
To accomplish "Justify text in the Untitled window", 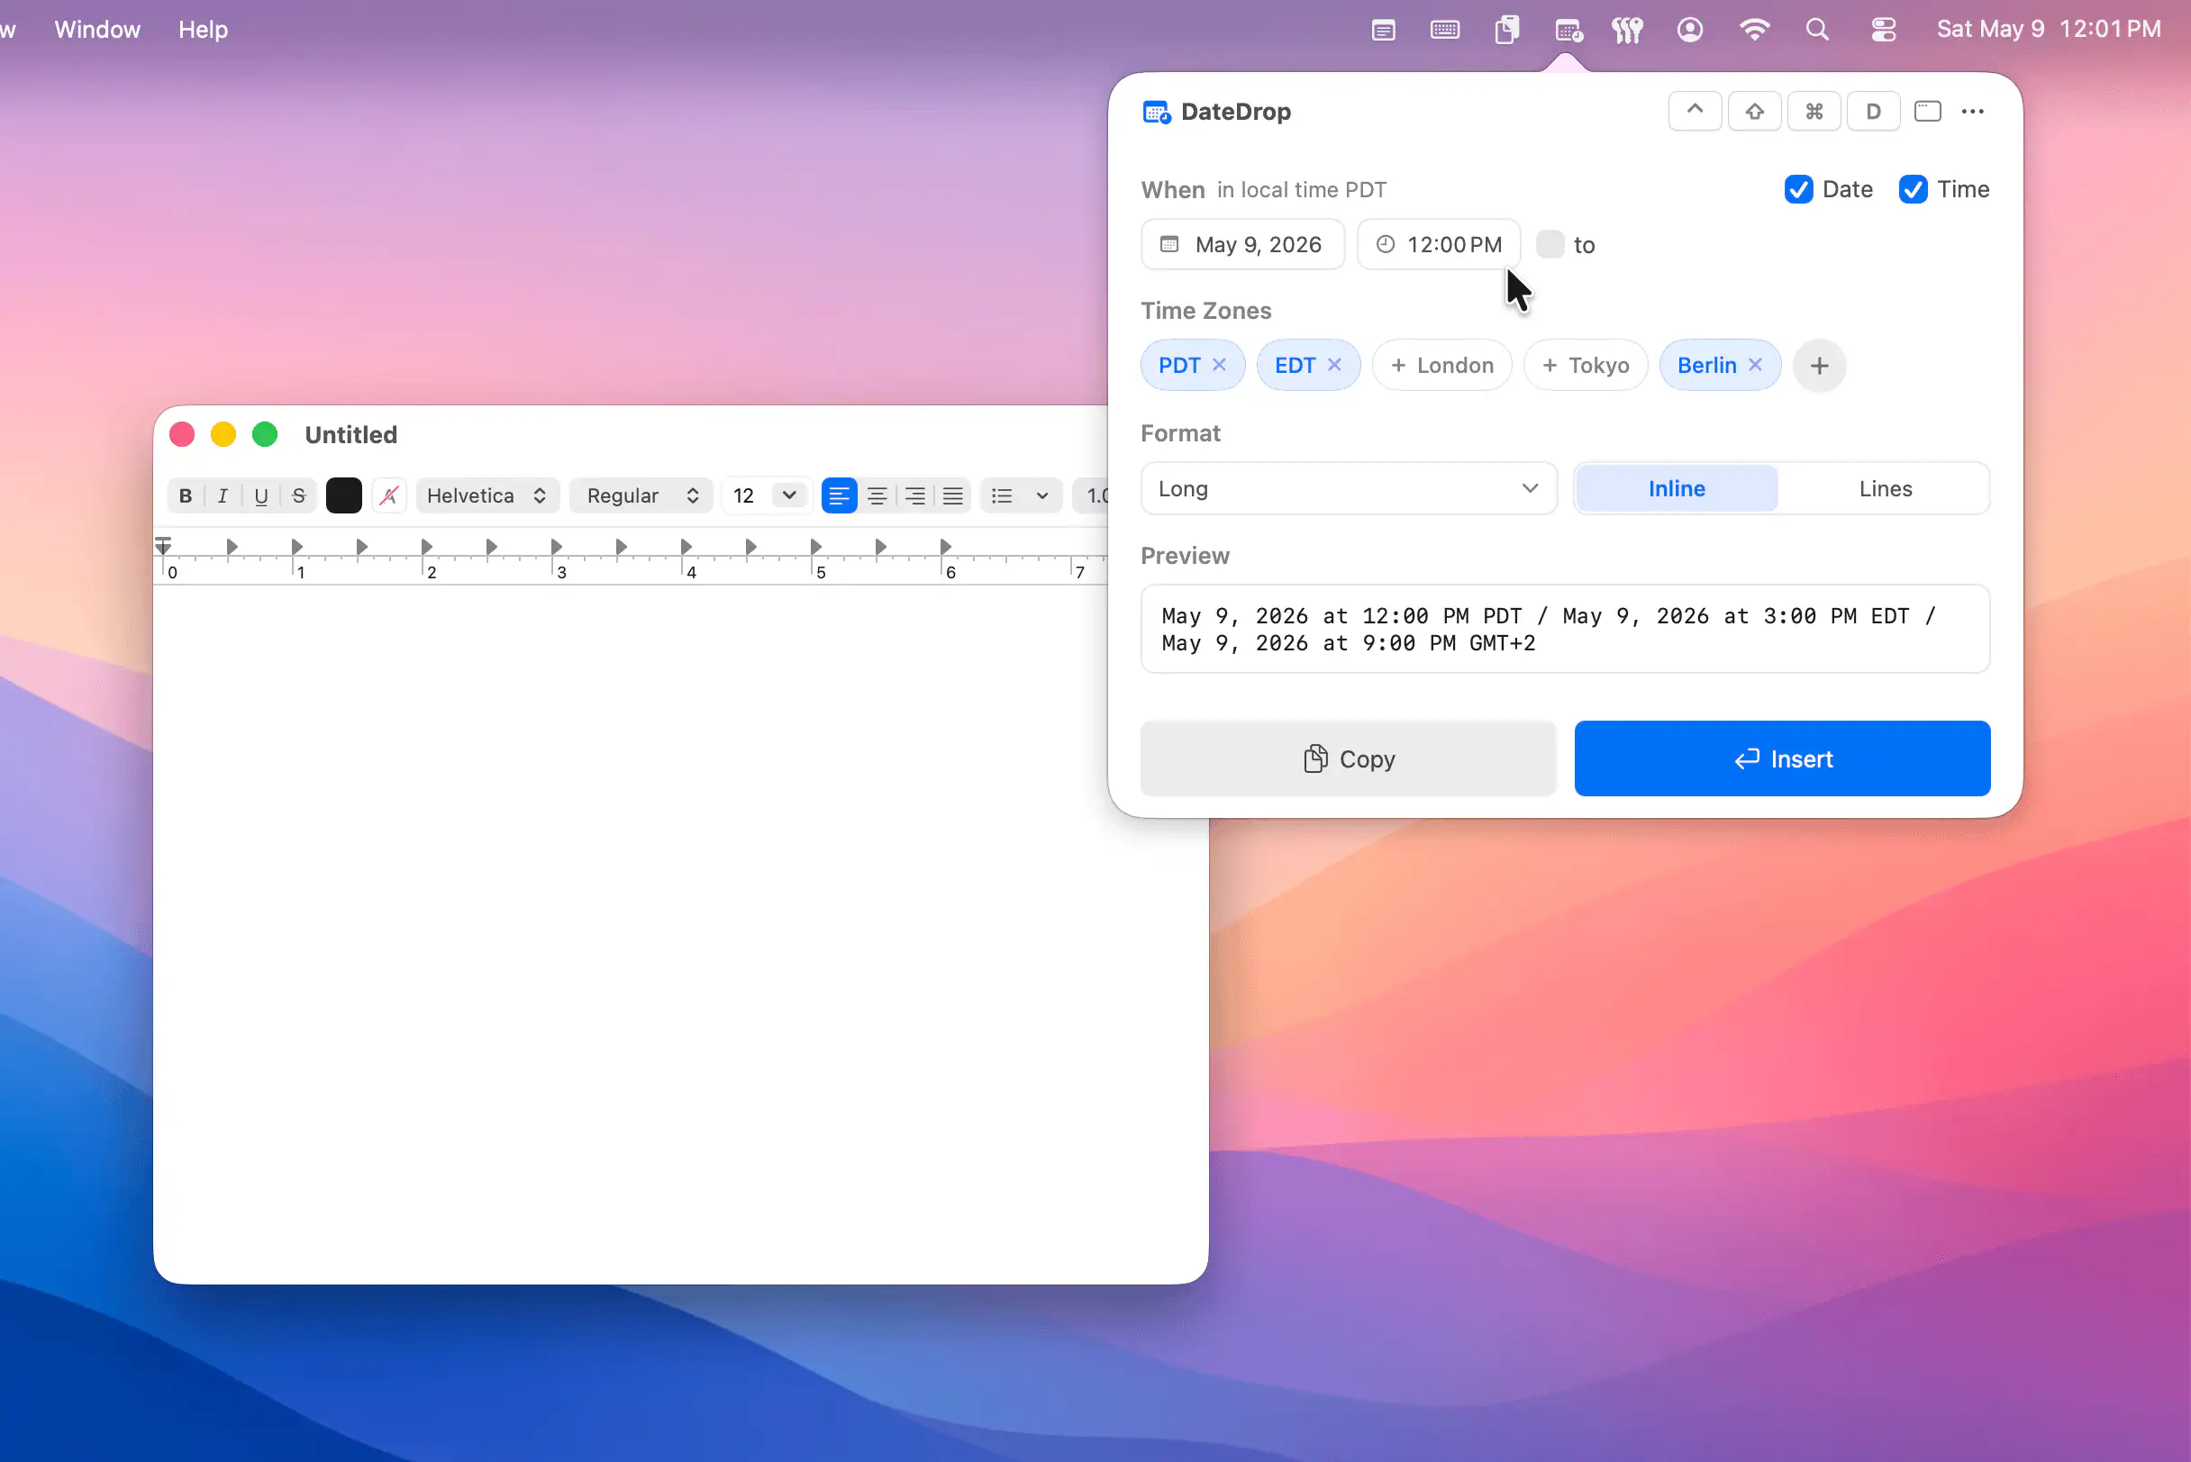I will point(952,495).
